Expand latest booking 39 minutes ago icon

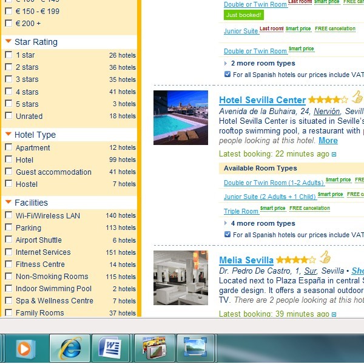(x=334, y=314)
